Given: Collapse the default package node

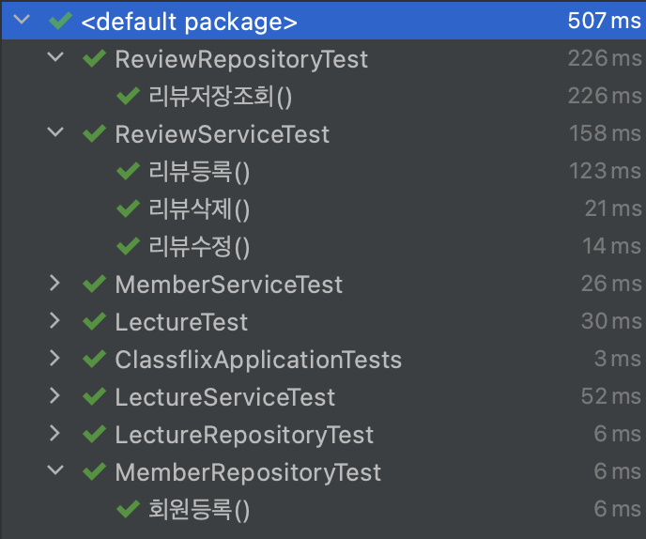Looking at the screenshot, I should click(22, 19).
